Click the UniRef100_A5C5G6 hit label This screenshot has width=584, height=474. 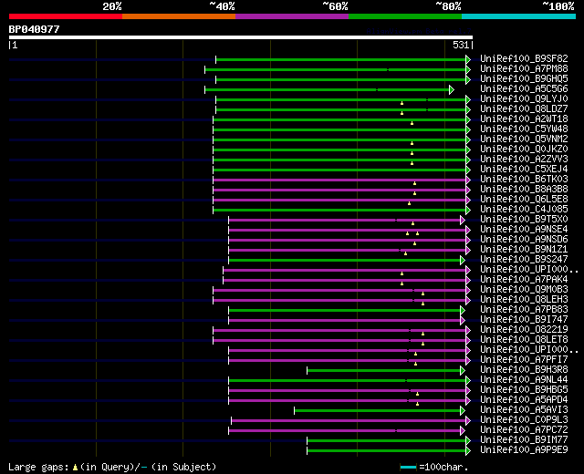point(524,89)
